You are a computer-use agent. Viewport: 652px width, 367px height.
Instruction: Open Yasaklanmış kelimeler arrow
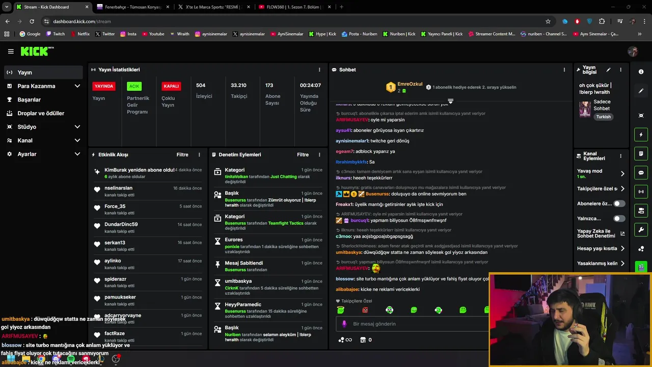622,264
